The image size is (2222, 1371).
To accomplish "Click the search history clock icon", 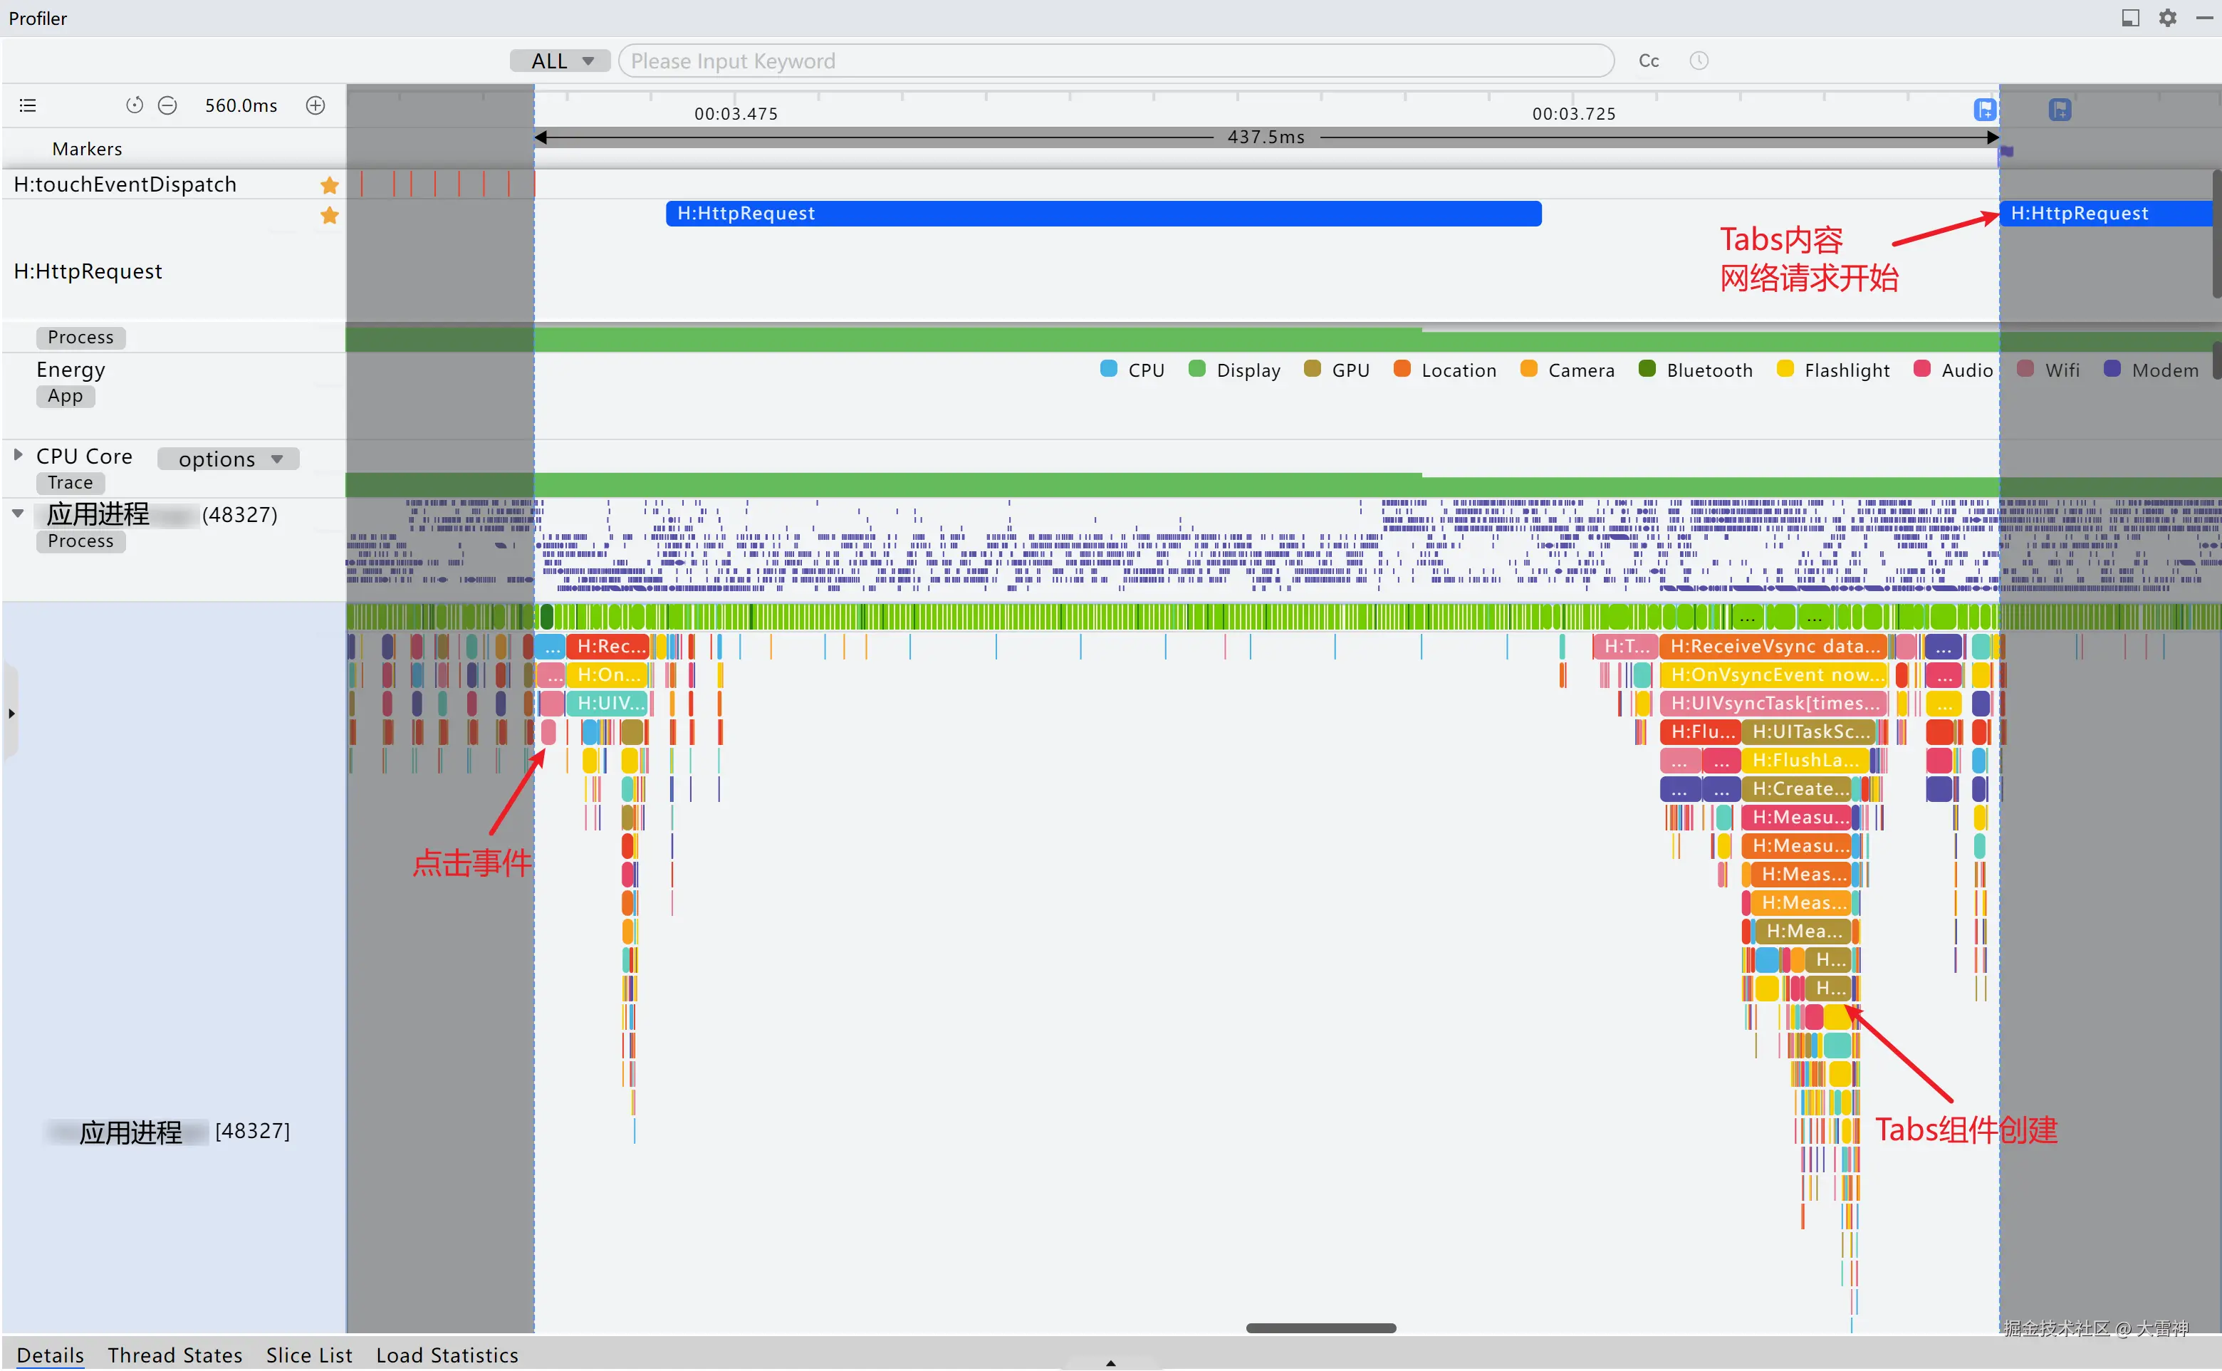I will pyautogui.click(x=1699, y=61).
